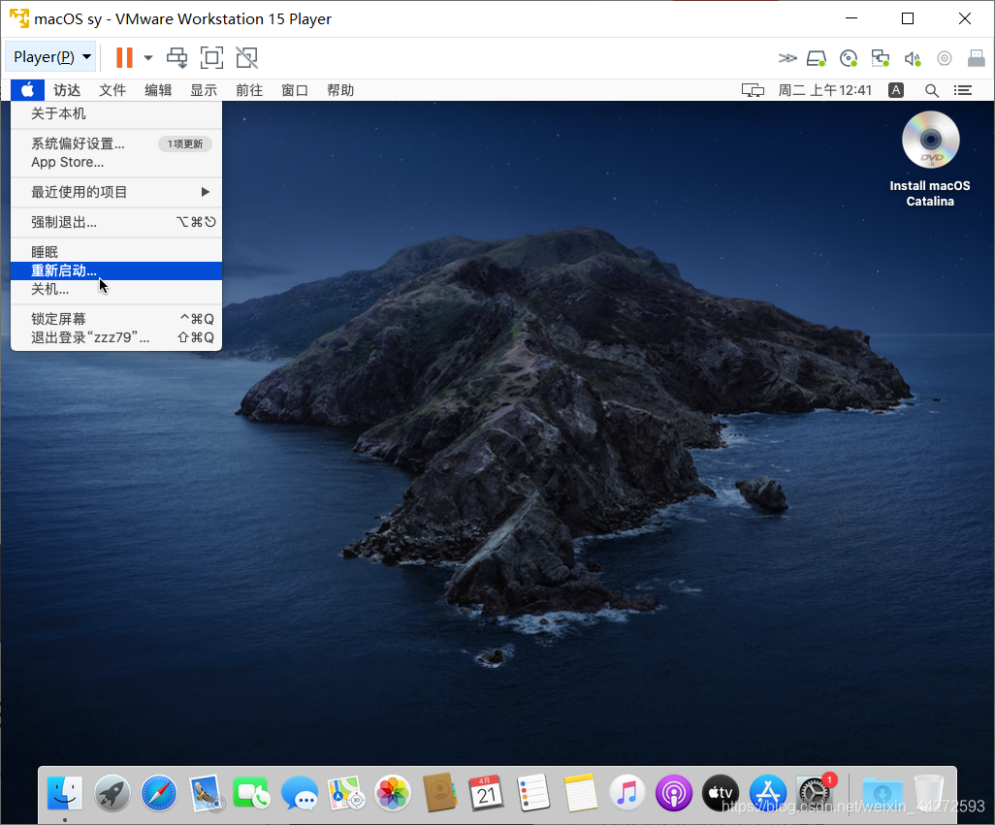The image size is (995, 825).
Task: Select 重新启动... from the Apple menu
Action: (x=64, y=270)
